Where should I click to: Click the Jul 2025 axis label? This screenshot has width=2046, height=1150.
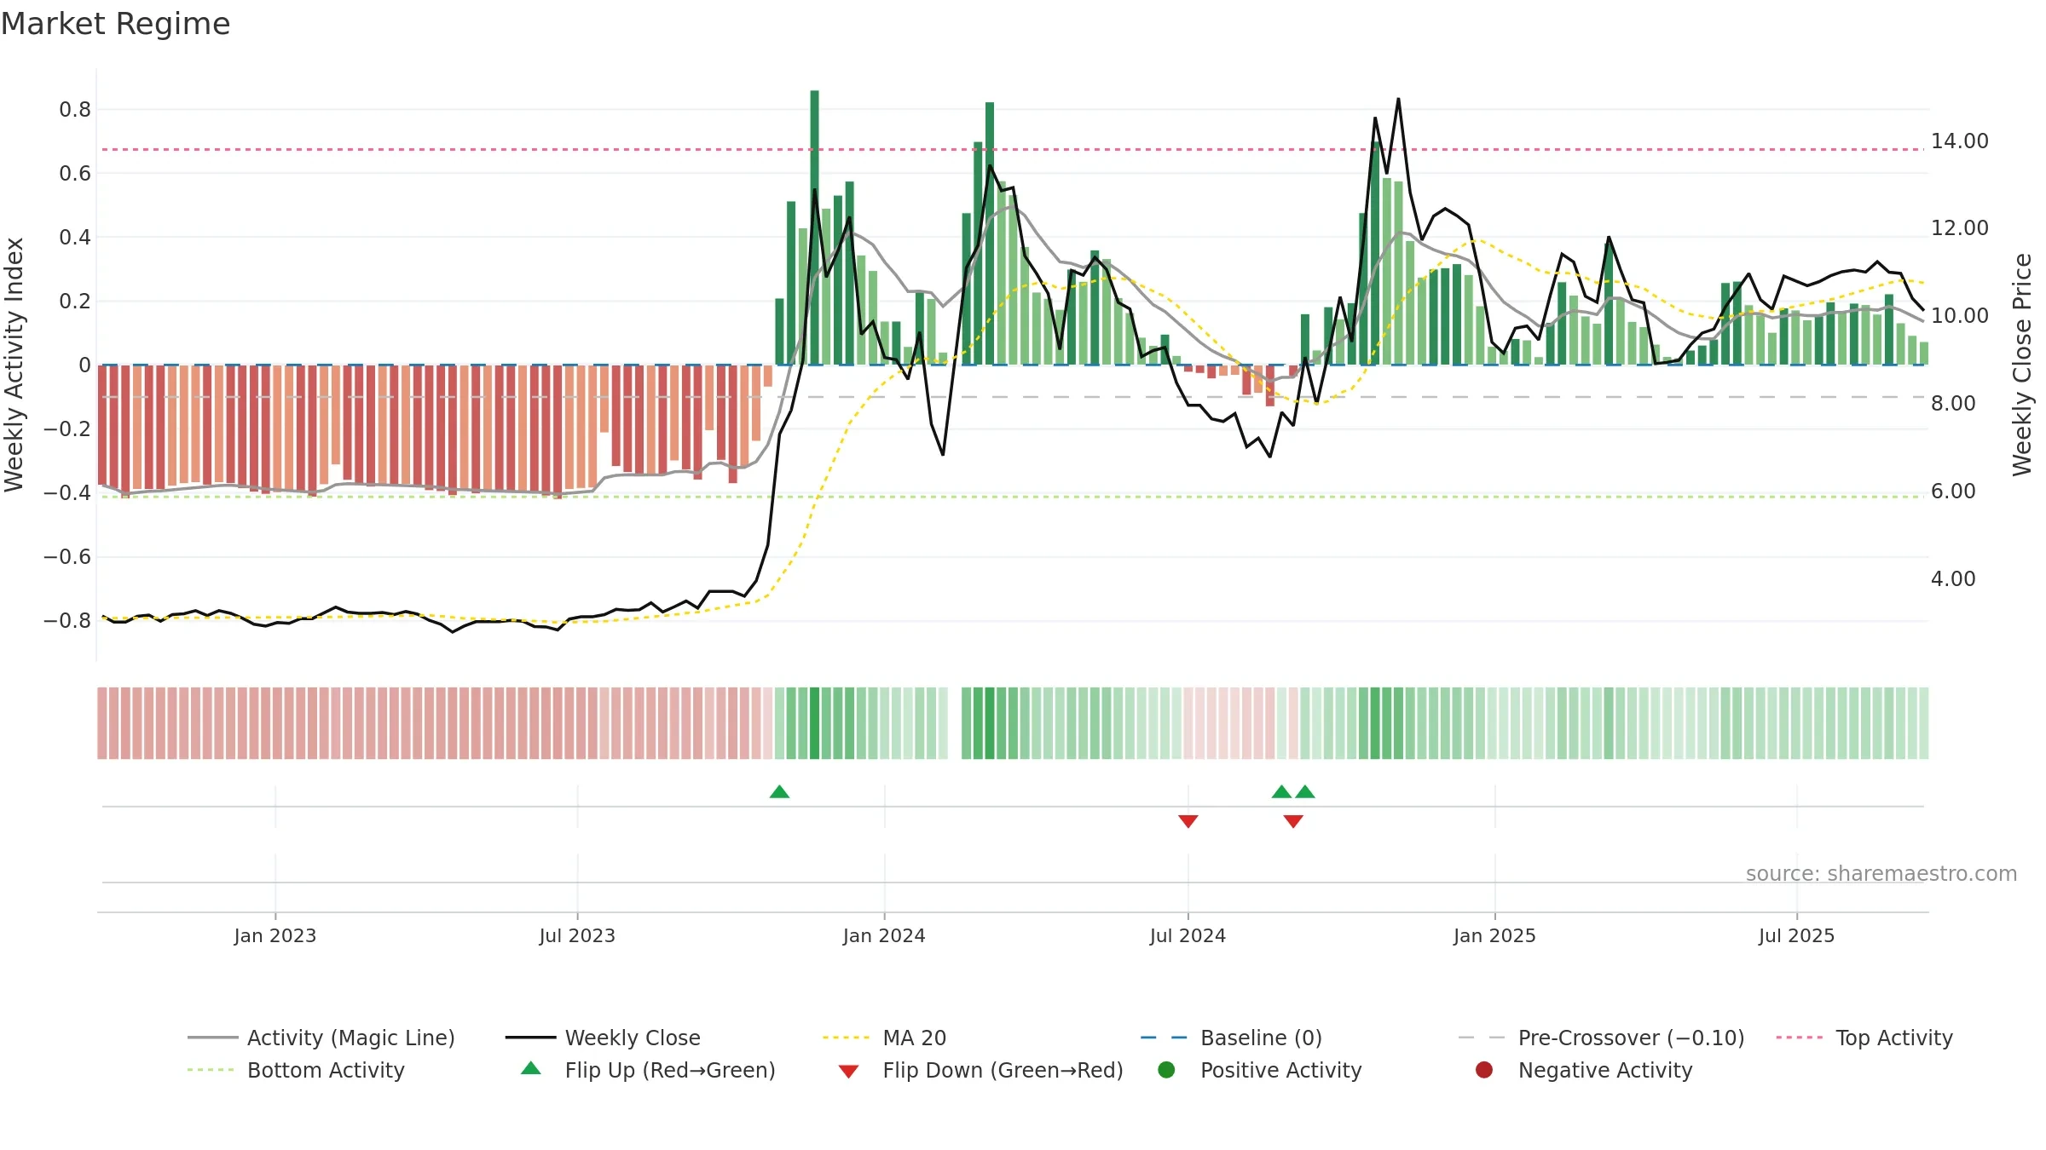(1796, 935)
